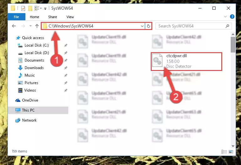The image size is (241, 165).
Task: Click the 159 items status text
Action: (19, 151)
